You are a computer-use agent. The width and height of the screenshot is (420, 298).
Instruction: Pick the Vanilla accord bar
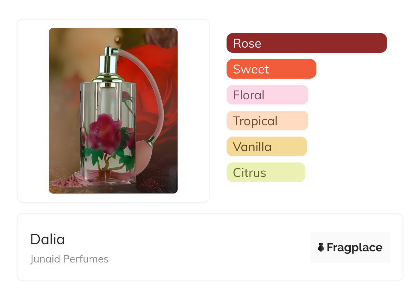click(267, 147)
